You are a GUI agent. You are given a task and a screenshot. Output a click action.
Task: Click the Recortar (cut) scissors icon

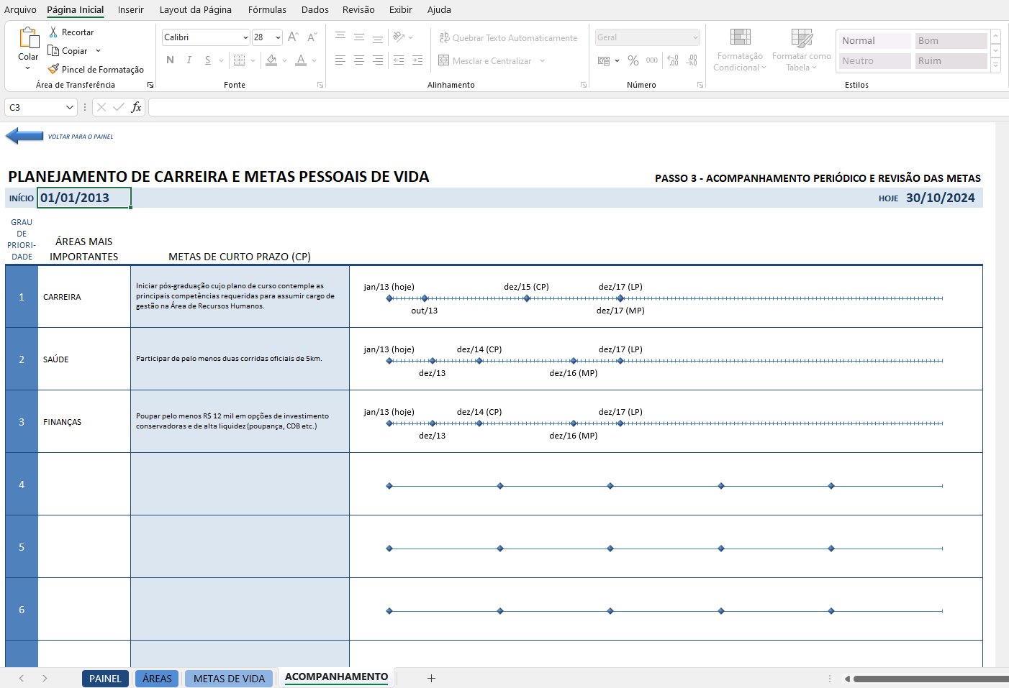[53, 32]
